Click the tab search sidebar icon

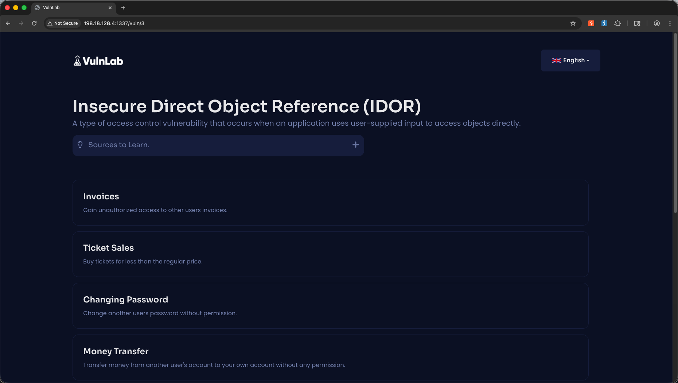pos(637,23)
